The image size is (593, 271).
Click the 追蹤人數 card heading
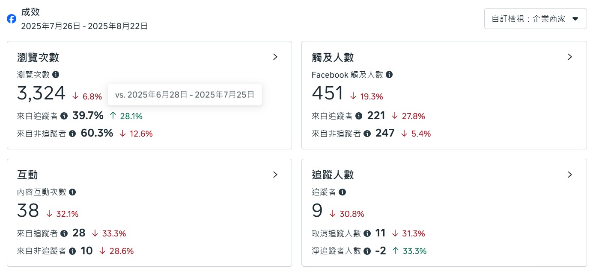[x=333, y=175]
